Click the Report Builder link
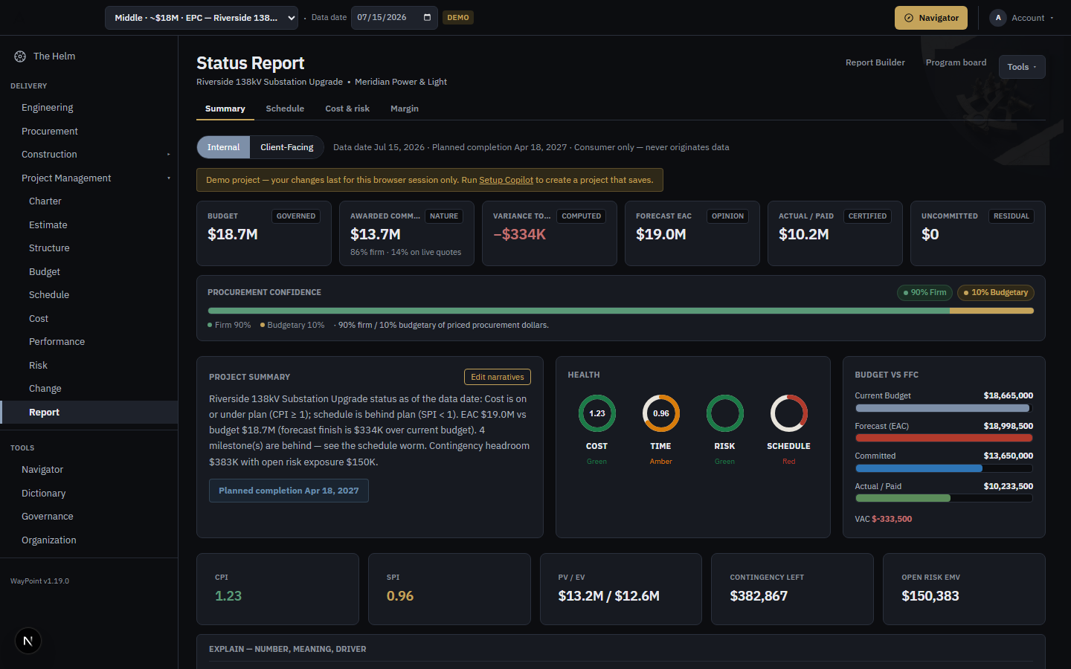This screenshot has width=1071, height=669. 875,62
